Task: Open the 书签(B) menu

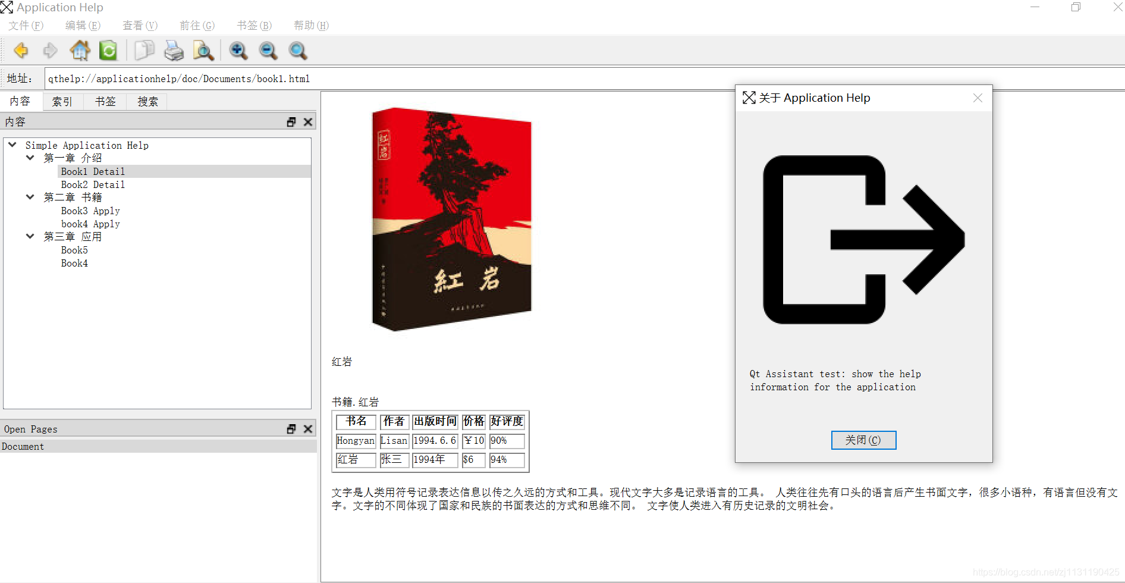Action: point(254,26)
